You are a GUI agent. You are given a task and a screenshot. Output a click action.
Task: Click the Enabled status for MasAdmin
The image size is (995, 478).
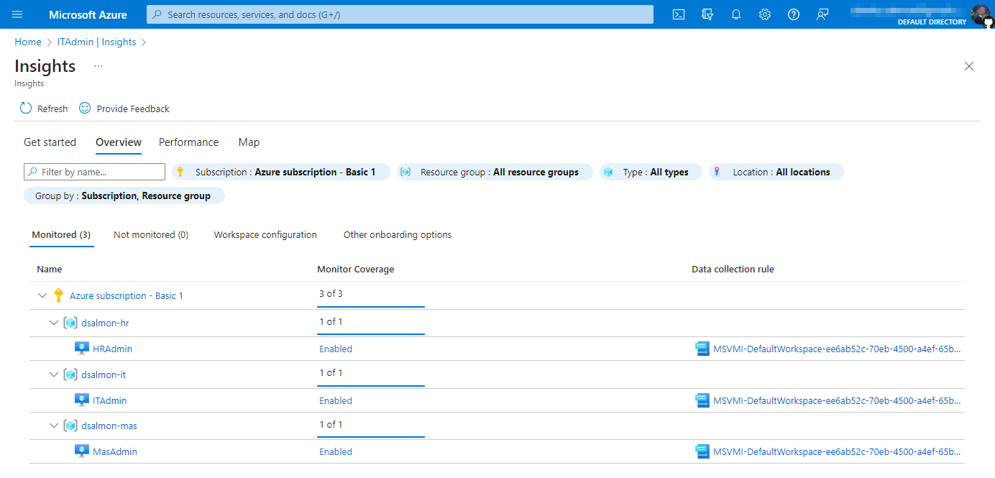point(336,451)
